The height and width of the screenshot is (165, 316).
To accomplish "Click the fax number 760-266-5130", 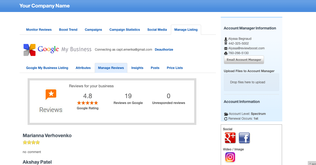I will tap(239, 53).
